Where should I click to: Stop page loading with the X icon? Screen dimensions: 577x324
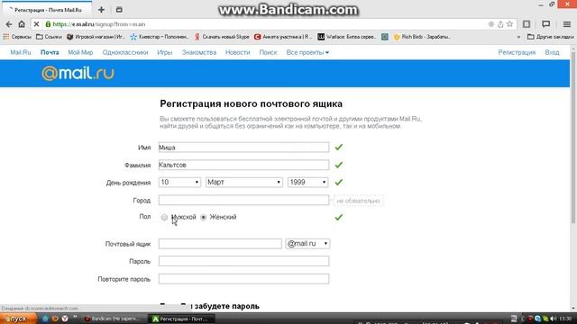[36, 24]
